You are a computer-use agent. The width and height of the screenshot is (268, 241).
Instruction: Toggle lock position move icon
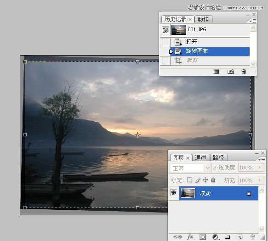(x=205, y=180)
